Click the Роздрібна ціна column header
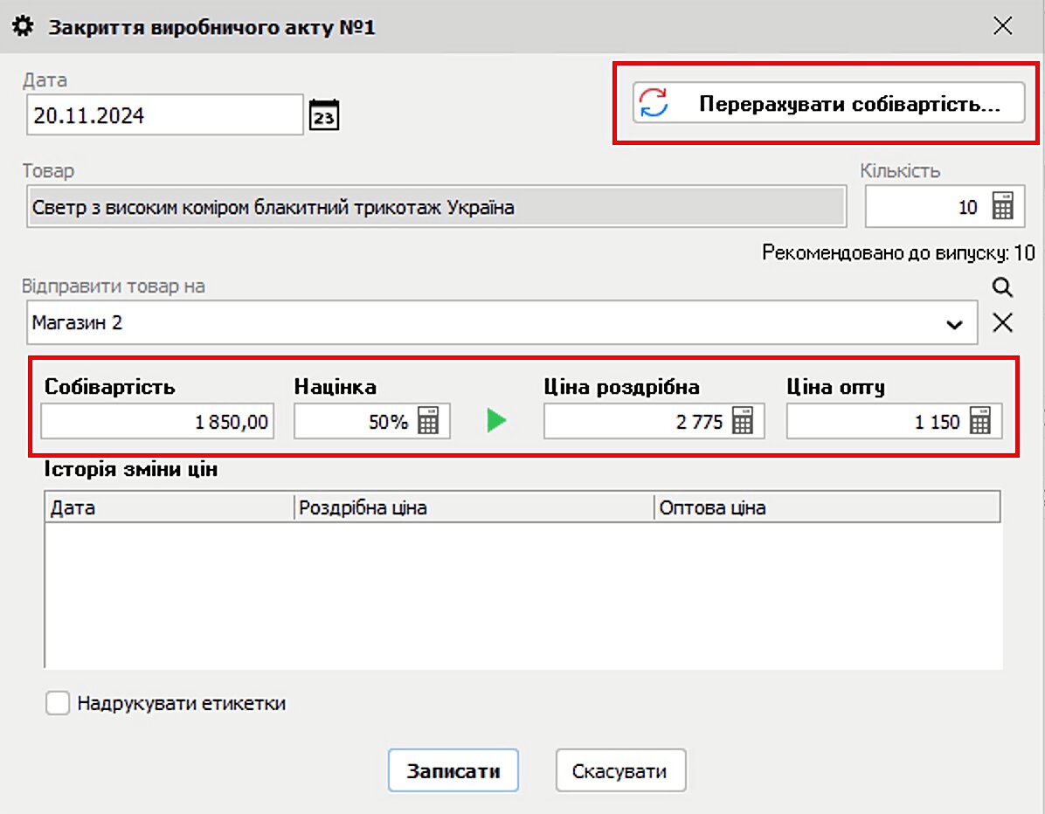Image resolution: width=1045 pixels, height=814 pixels. point(474,507)
